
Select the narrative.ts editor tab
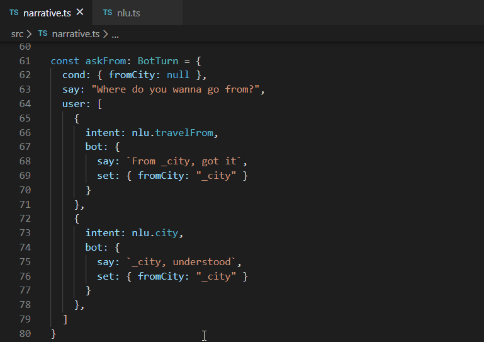[x=47, y=13]
